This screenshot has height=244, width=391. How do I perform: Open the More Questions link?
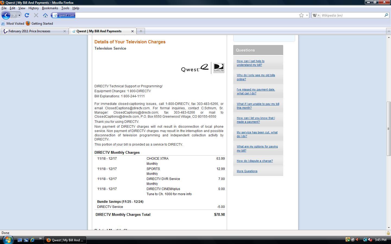pyautogui.click(x=247, y=171)
